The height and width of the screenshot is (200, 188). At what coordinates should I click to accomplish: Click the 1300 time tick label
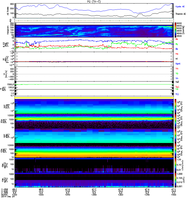coord(94,195)
